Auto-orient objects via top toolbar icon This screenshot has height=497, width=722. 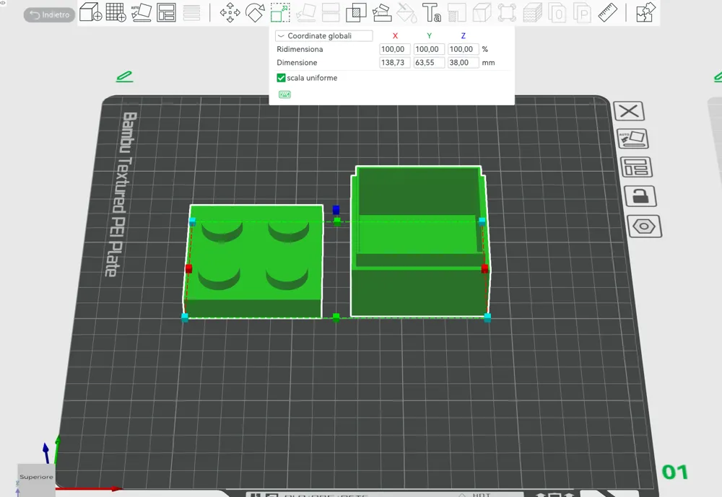(x=142, y=12)
